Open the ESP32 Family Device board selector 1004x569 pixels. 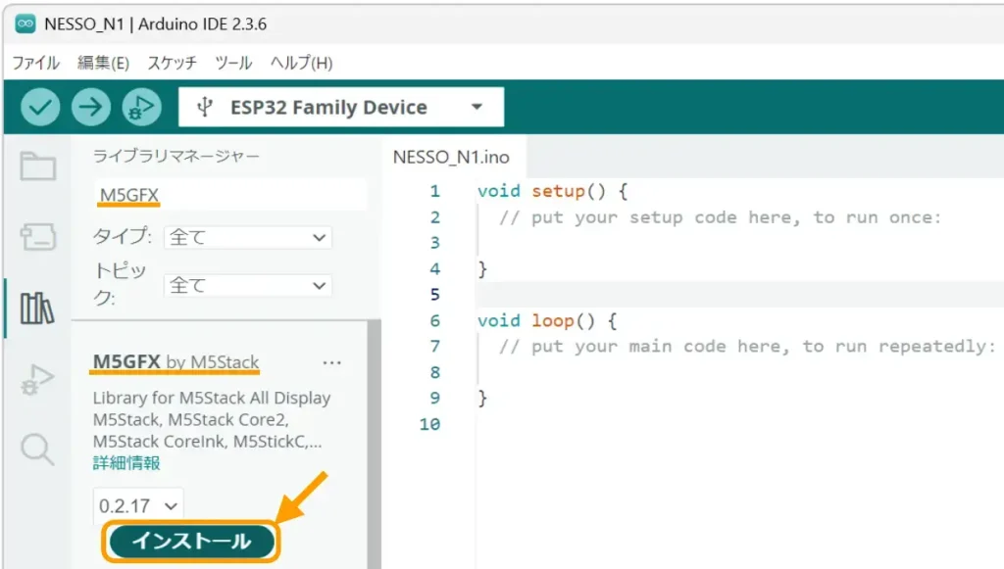[340, 108]
